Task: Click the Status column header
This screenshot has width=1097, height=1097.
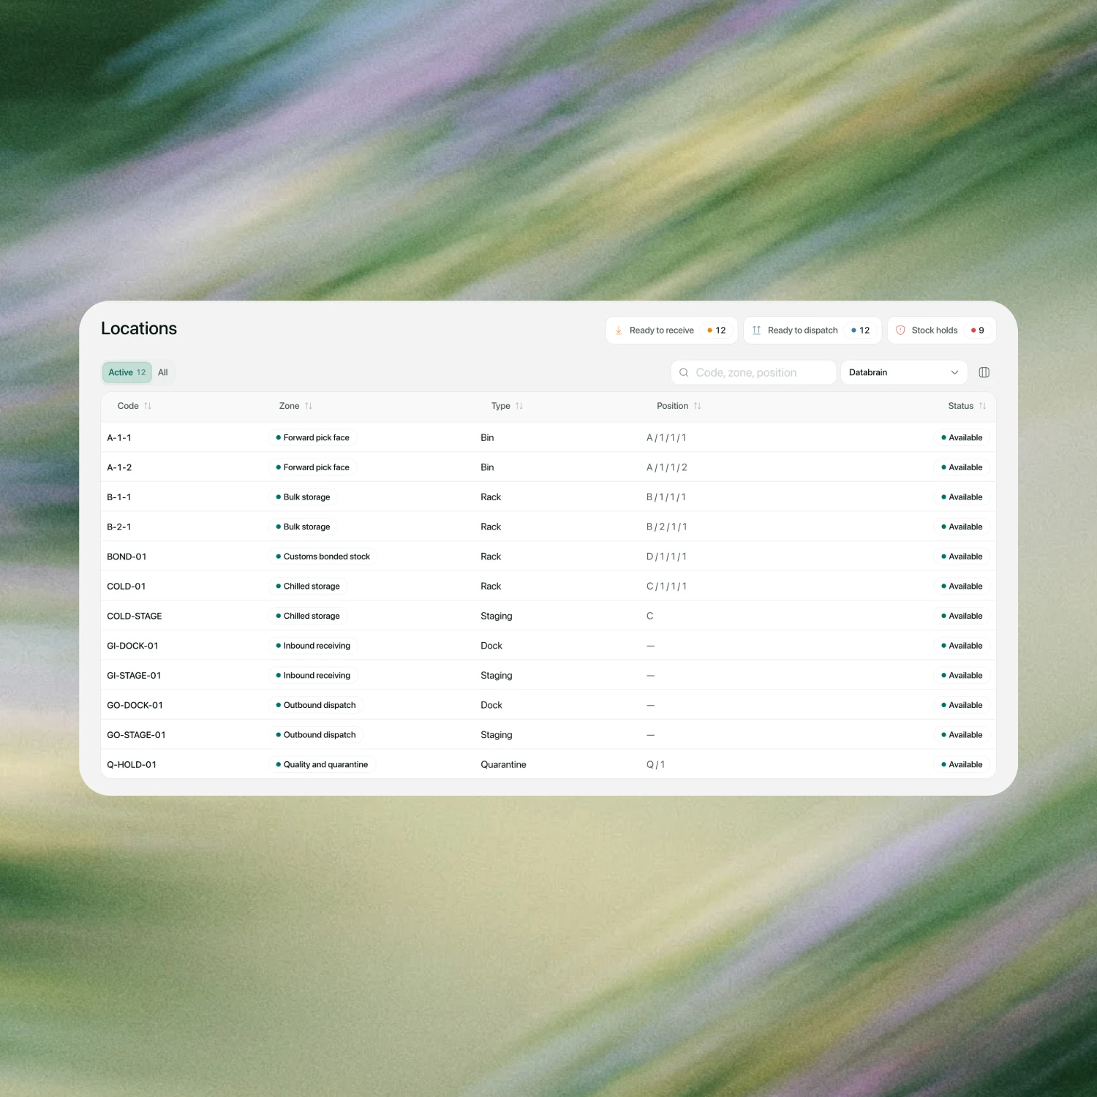Action: coord(961,406)
